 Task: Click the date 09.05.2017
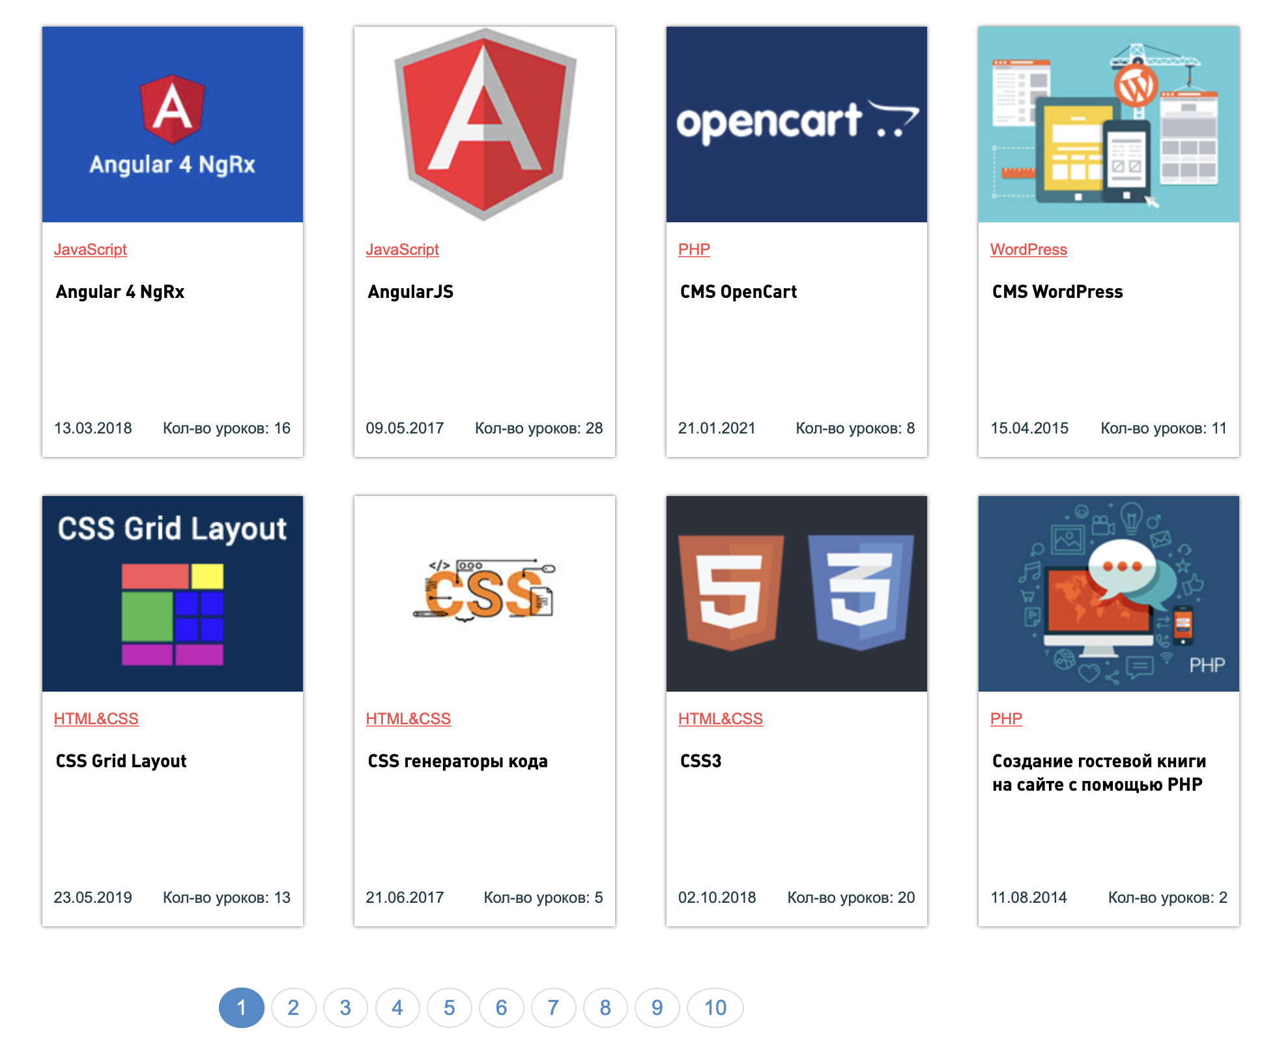405,428
